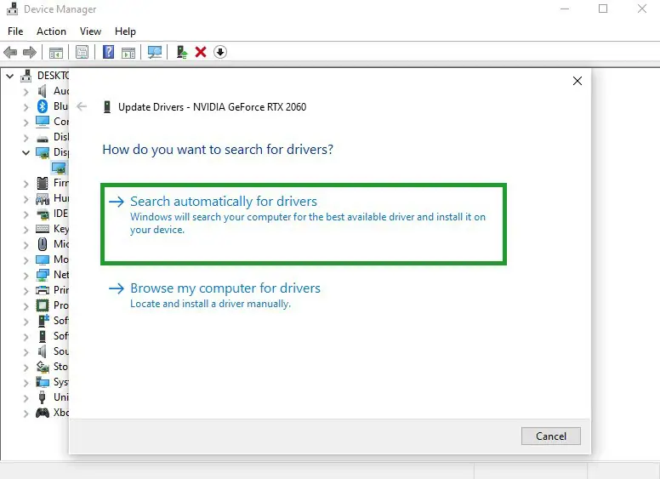
Task: Select the Bluetooth category icon
Action: 42,106
